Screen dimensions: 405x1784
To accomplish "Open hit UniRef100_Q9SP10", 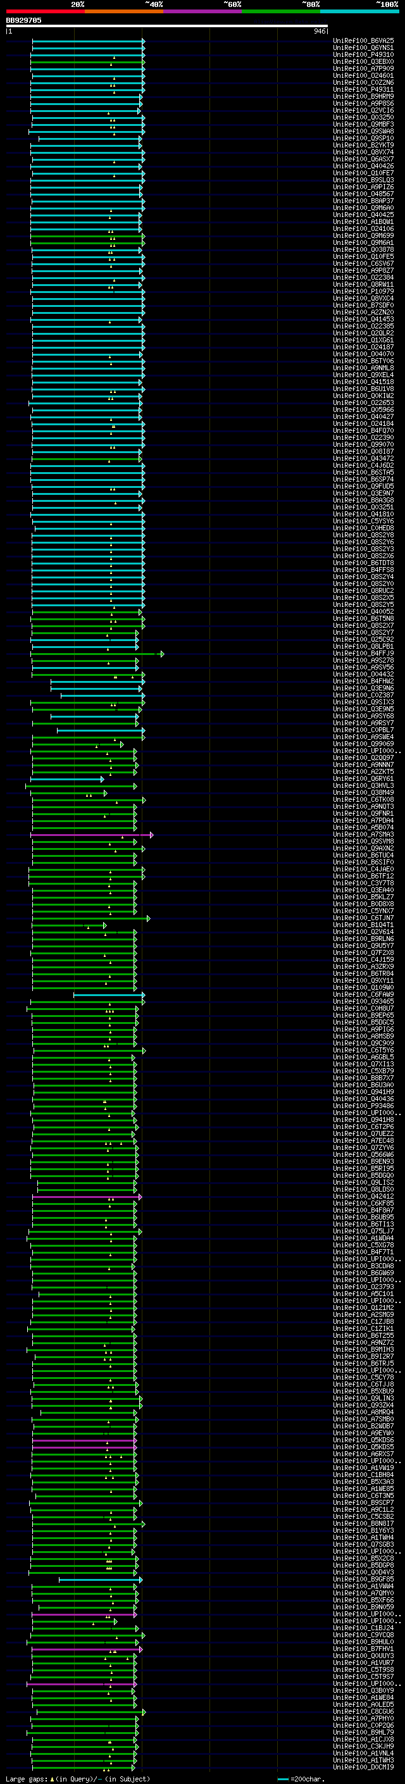I will [x=363, y=138].
